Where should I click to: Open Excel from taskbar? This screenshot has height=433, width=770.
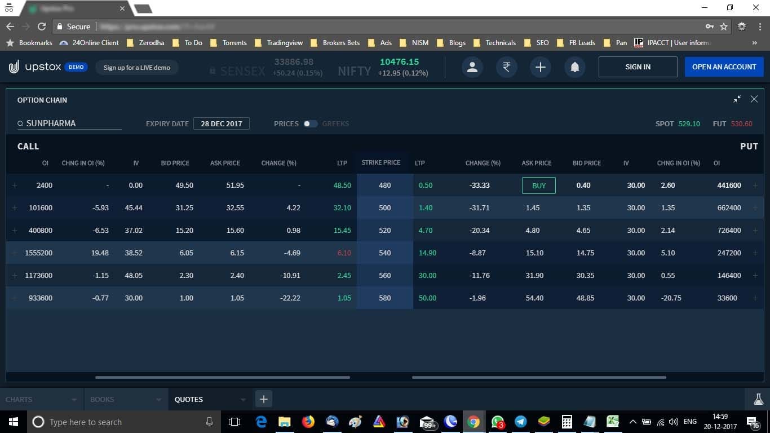click(613, 422)
